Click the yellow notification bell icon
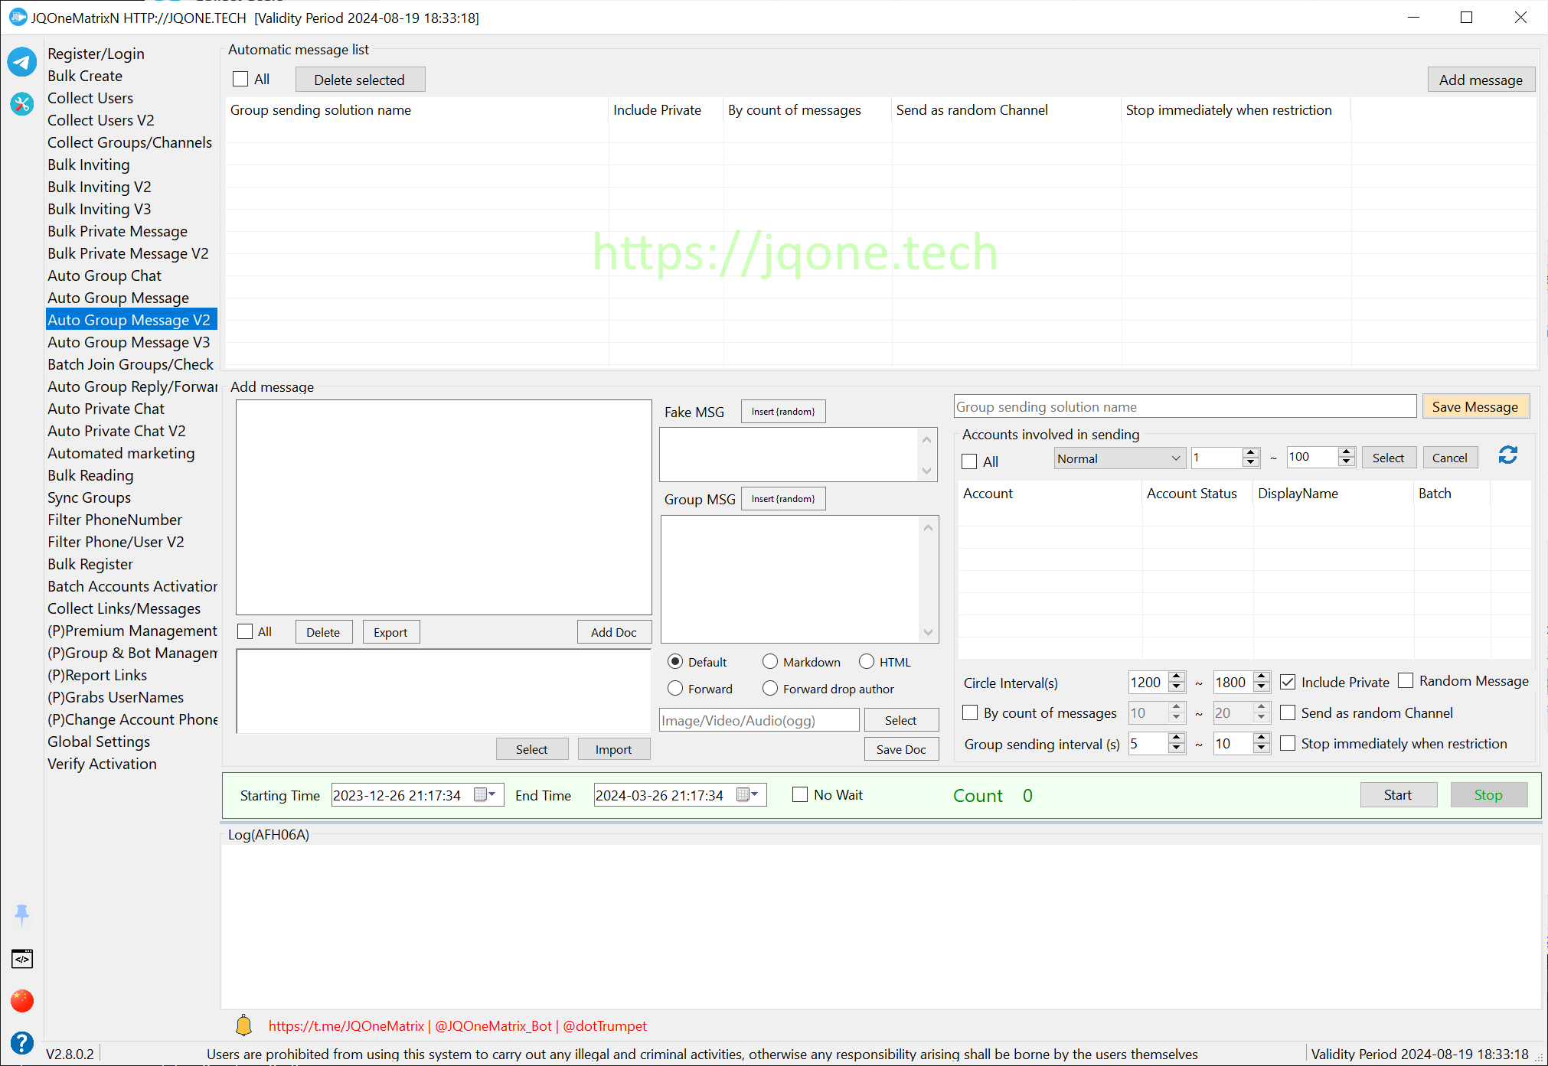This screenshot has width=1548, height=1066. pyautogui.click(x=243, y=1025)
